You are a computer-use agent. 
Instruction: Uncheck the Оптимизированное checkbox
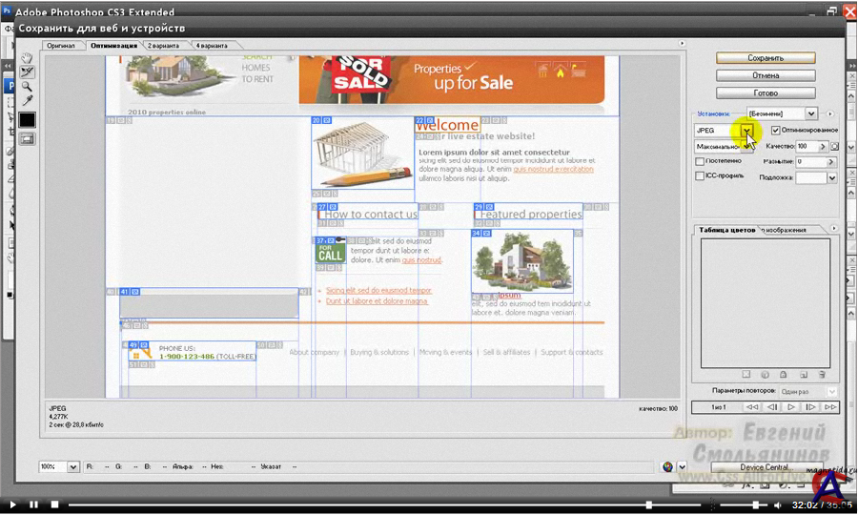click(x=776, y=130)
